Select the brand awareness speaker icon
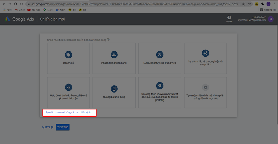 click(x=68, y=87)
